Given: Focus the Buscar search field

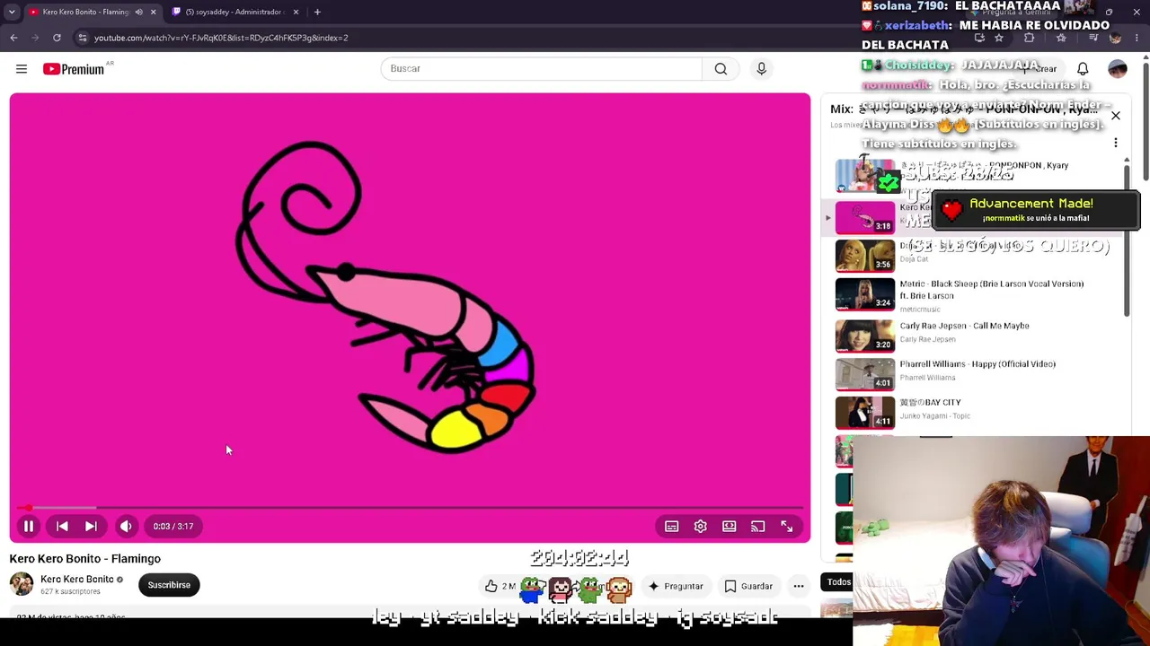Looking at the screenshot, I should (x=542, y=69).
